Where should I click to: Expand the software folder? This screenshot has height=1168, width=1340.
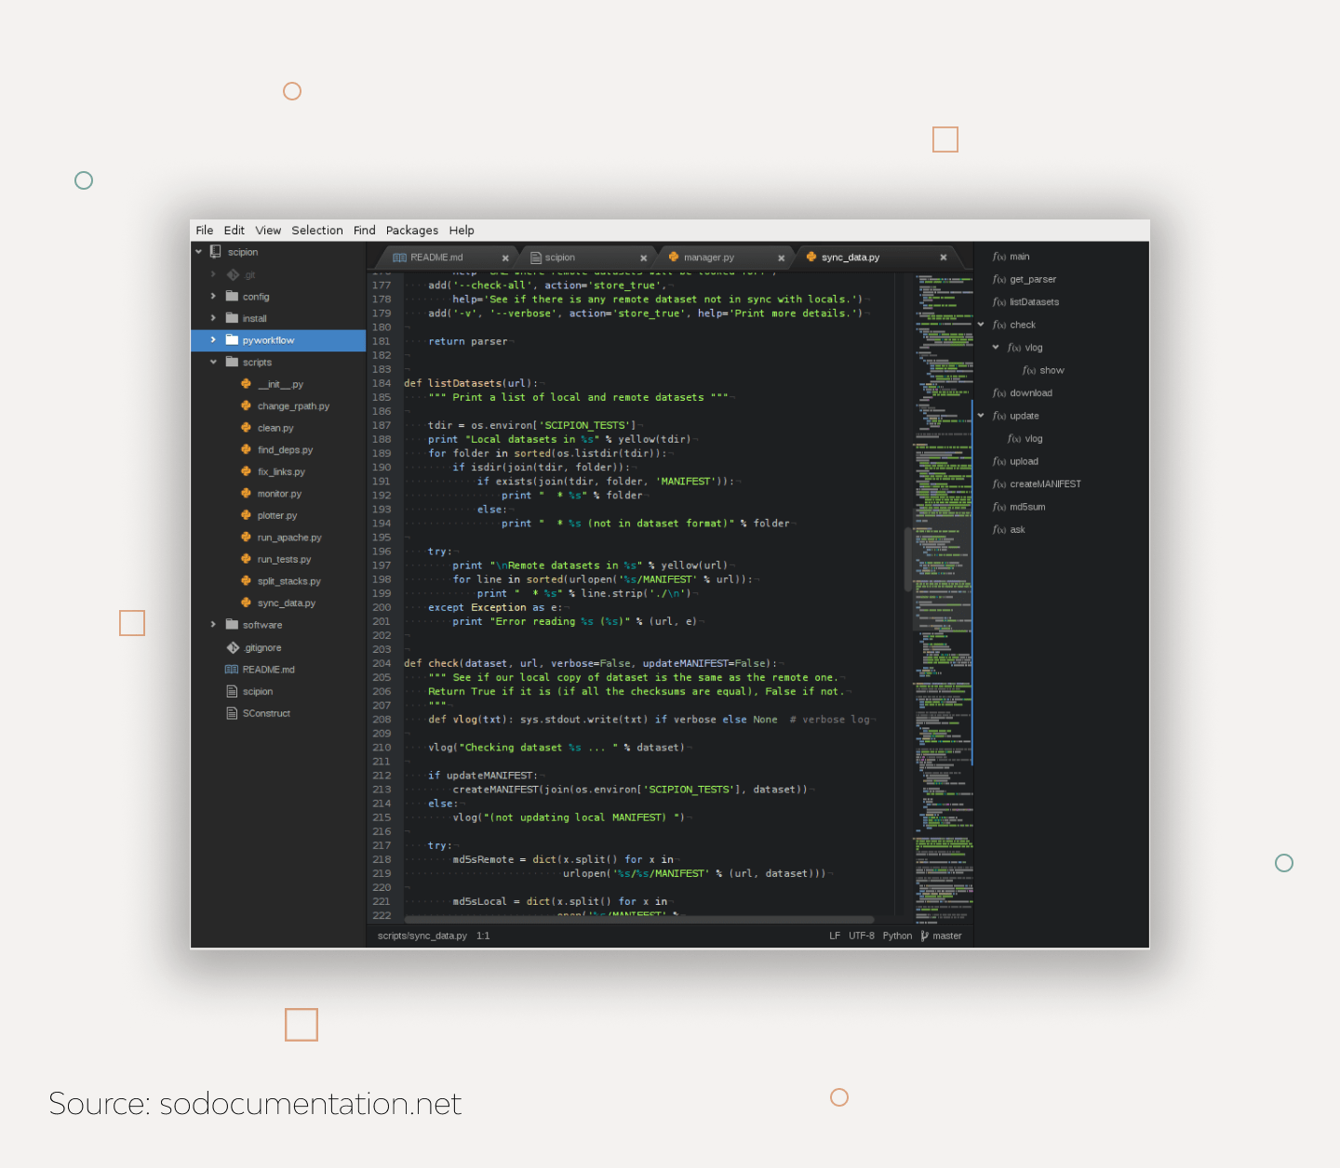[x=213, y=625]
